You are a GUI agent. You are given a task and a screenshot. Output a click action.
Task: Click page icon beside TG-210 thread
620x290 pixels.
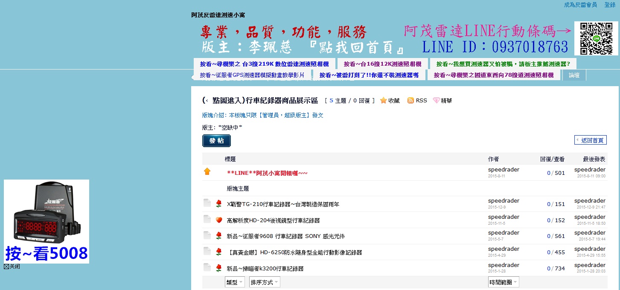[x=207, y=203]
